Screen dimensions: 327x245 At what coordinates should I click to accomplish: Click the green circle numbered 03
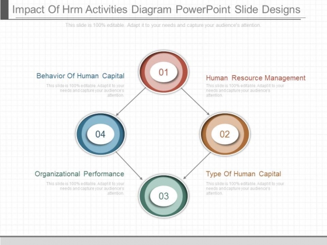163,196
